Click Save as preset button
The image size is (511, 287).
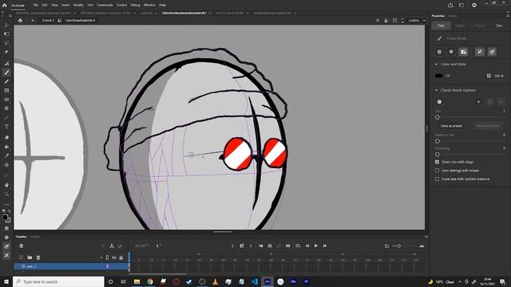click(x=451, y=126)
